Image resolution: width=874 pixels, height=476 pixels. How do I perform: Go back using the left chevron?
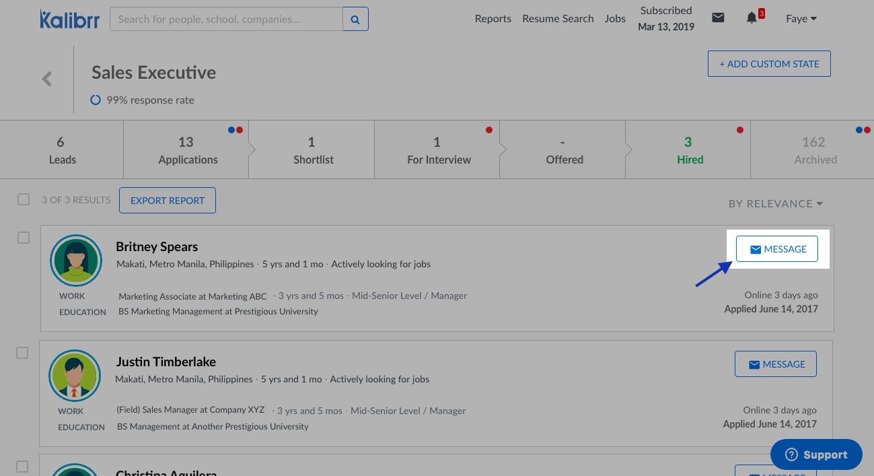[x=47, y=79]
